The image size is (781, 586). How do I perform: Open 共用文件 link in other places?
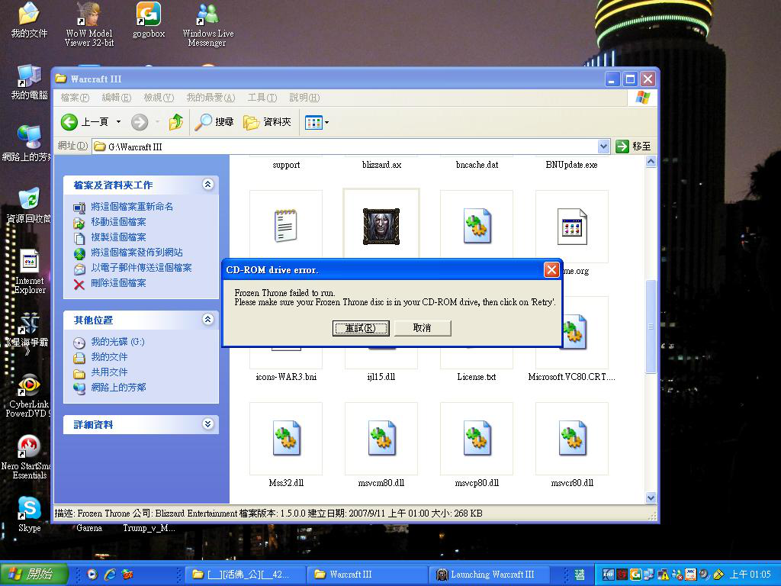point(109,372)
